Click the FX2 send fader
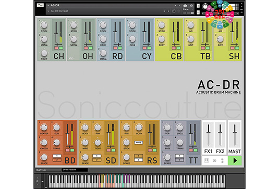This screenshot has width=279, height=189. 220,135
